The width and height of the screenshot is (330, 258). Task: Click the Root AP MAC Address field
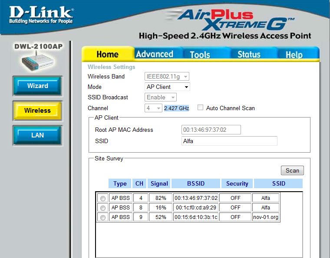(x=211, y=130)
